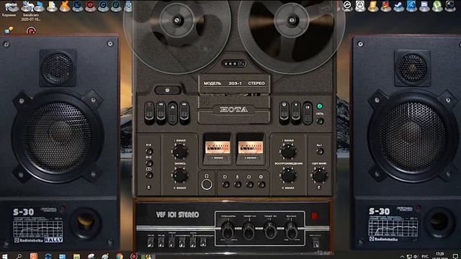Click the taskbar search magnifier icon
The image size is (461, 259).
point(19,256)
